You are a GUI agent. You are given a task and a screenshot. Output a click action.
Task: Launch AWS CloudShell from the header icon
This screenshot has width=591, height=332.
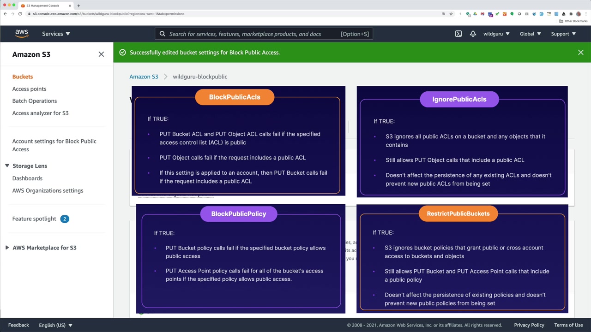click(458, 34)
